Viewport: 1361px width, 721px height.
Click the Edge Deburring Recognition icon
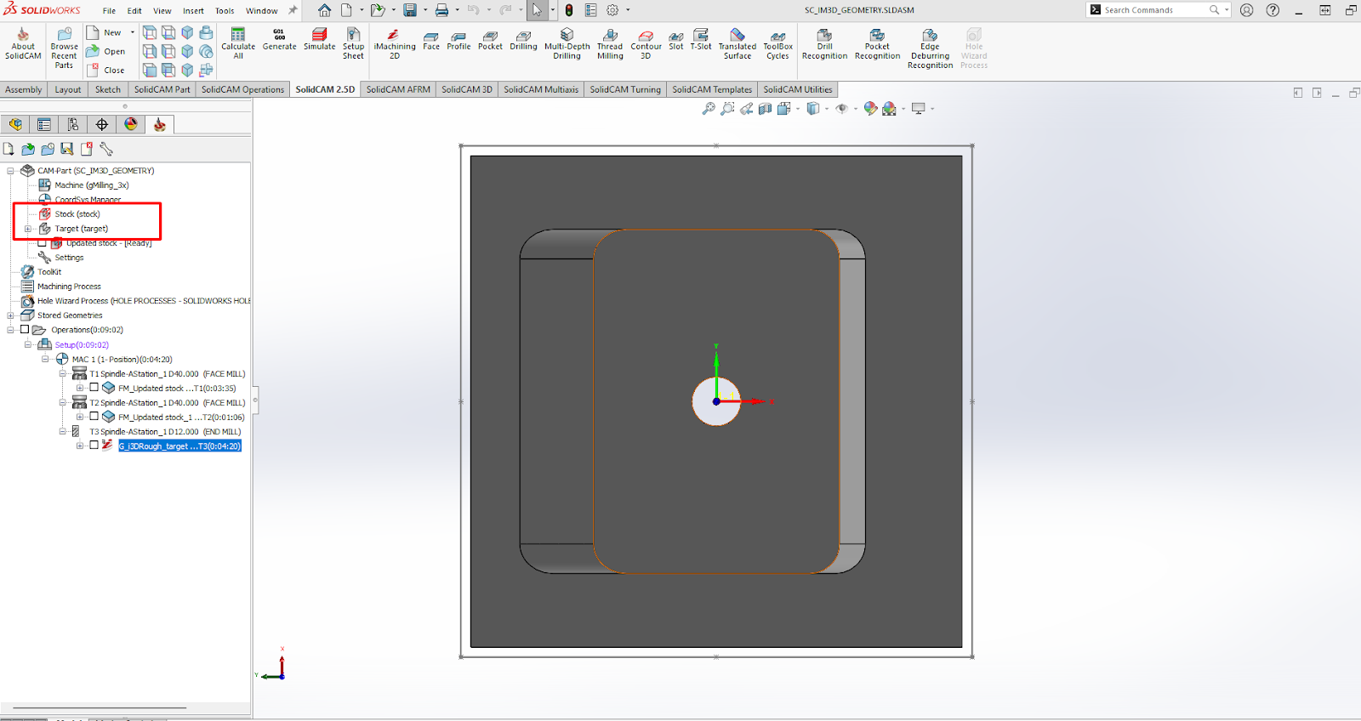[x=930, y=48]
